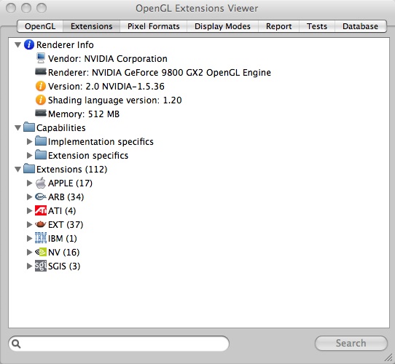The width and height of the screenshot is (395, 364).
Task: Expand the NV (16) extensions
Action: coord(29,252)
